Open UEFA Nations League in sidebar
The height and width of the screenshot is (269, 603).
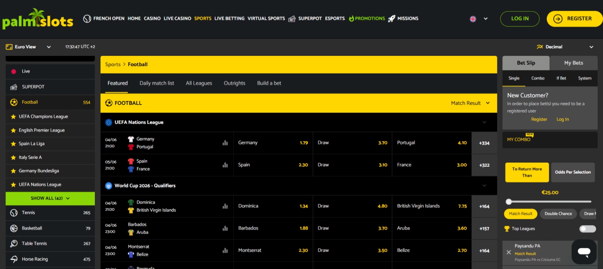[50, 185]
